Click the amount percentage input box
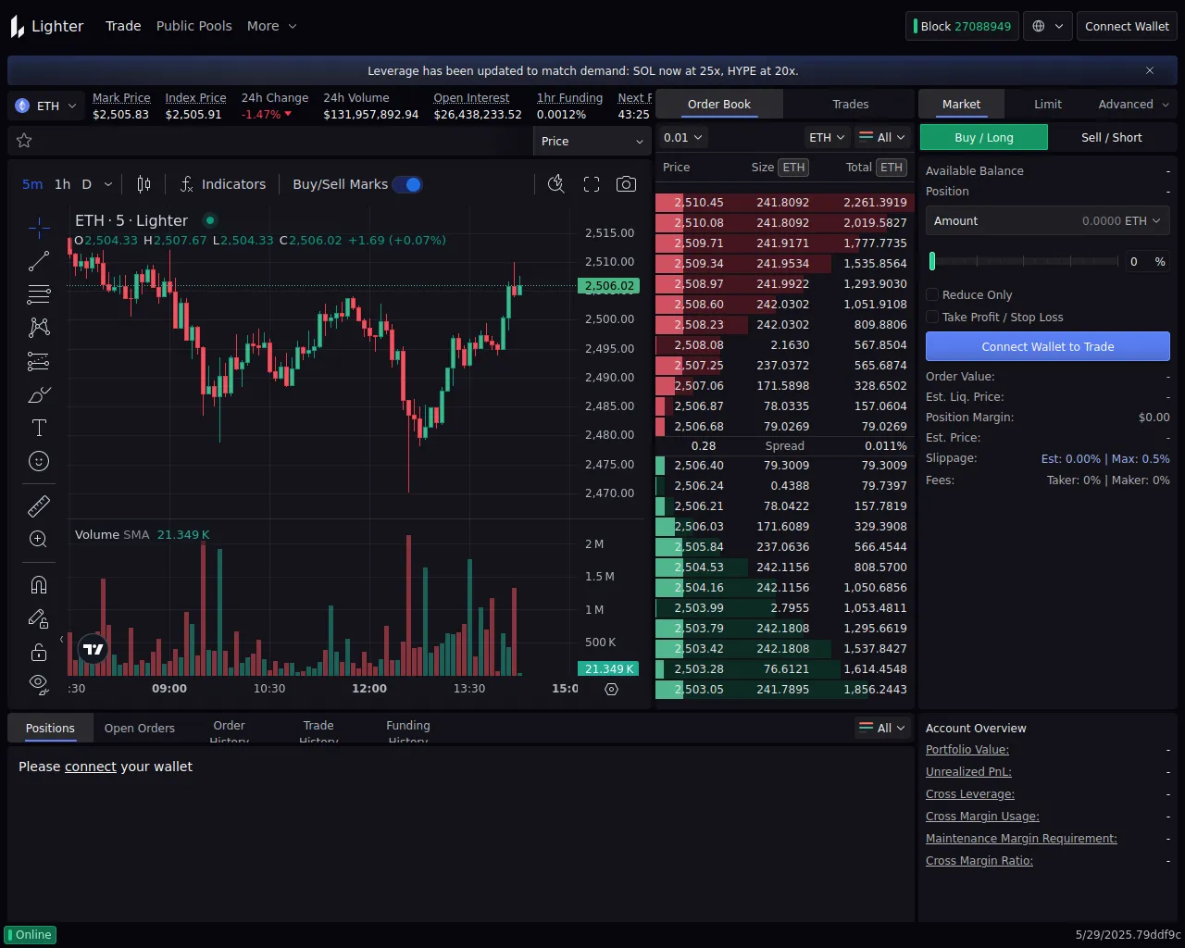The image size is (1185, 948). tap(1147, 262)
